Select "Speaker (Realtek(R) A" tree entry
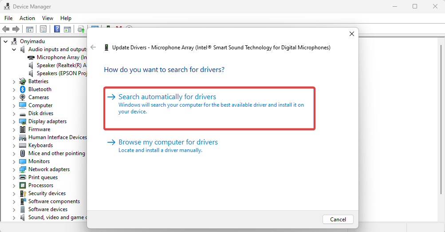This screenshot has height=232, width=445. 62,65
